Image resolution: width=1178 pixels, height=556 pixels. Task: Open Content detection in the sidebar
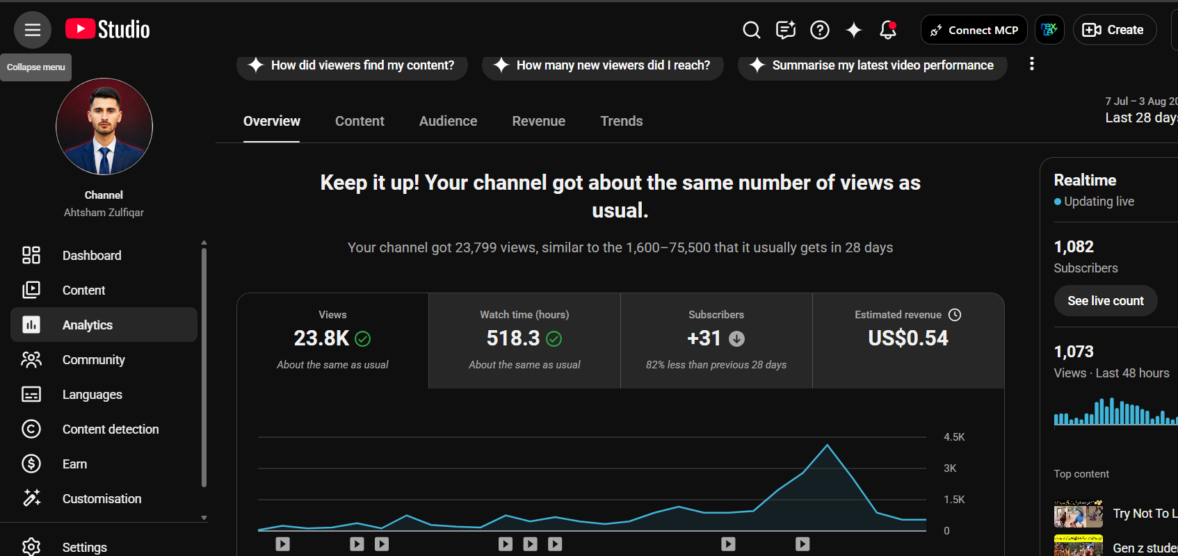pos(104,429)
